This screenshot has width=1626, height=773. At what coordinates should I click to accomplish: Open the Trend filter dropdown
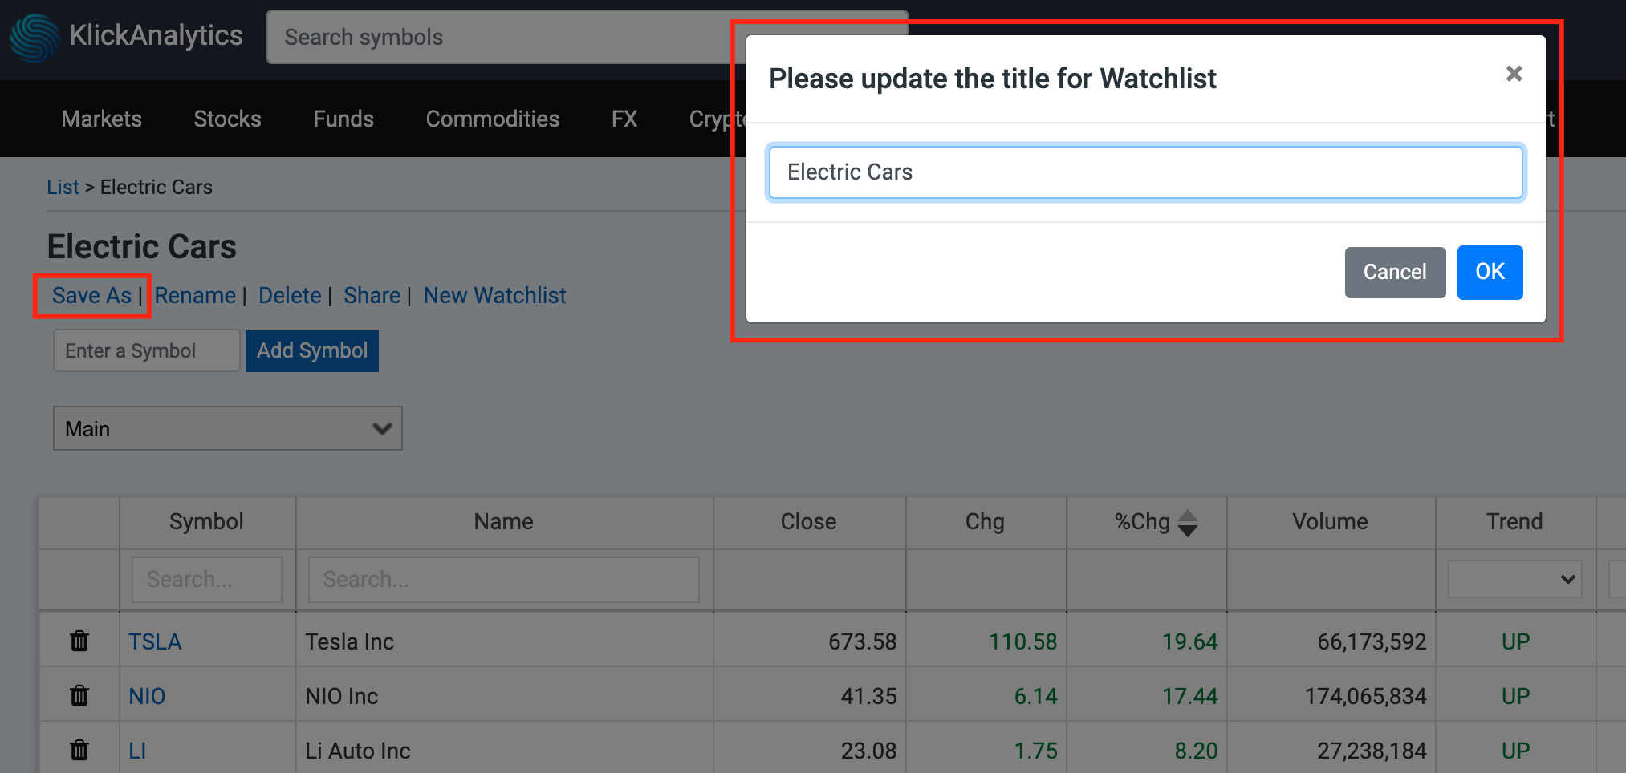pyautogui.click(x=1514, y=579)
